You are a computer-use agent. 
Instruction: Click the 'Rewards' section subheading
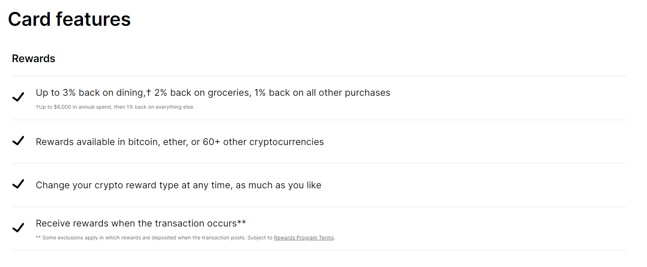point(34,58)
